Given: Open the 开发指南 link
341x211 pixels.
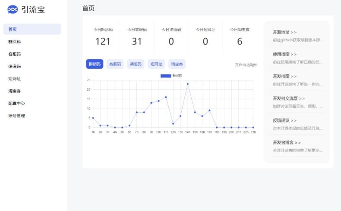Looking at the screenshot, I should [285, 76].
